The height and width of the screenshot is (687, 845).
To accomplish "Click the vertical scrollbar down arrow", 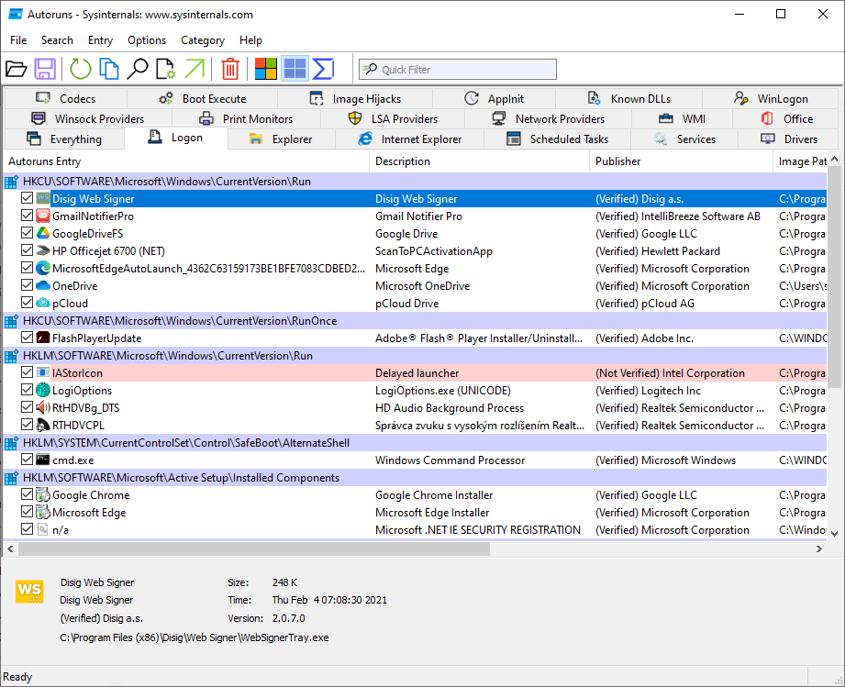I will click(x=834, y=534).
